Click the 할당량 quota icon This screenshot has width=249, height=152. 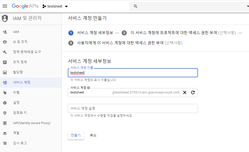[5, 72]
